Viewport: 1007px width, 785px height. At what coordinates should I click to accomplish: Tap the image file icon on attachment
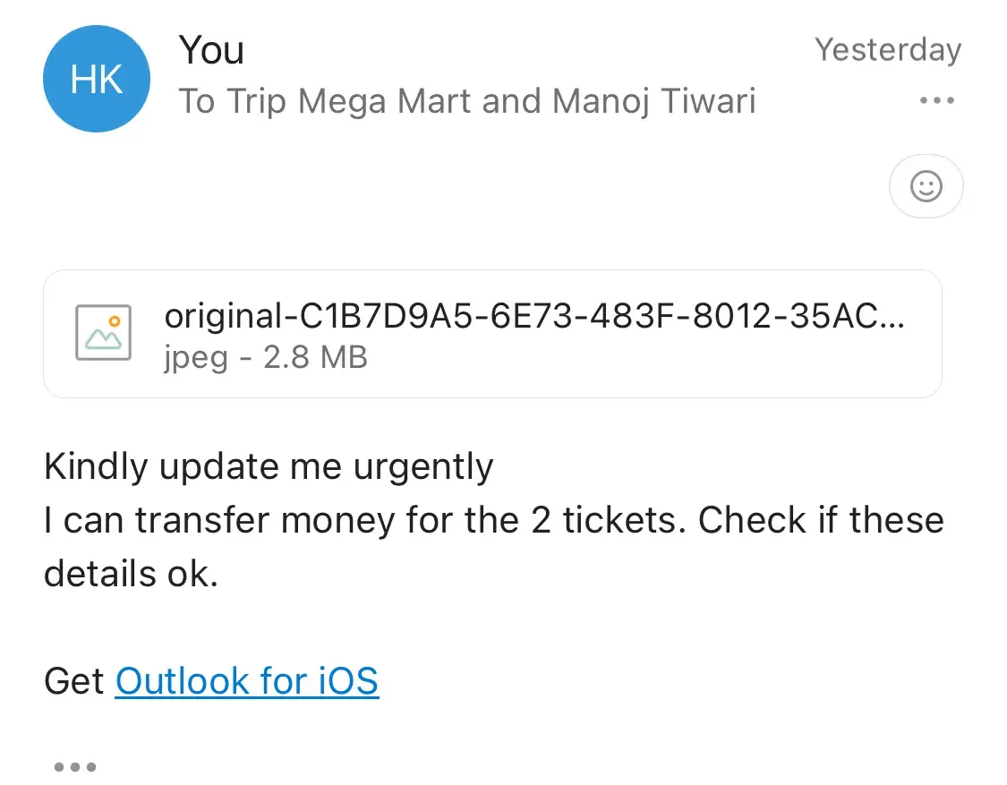104,333
